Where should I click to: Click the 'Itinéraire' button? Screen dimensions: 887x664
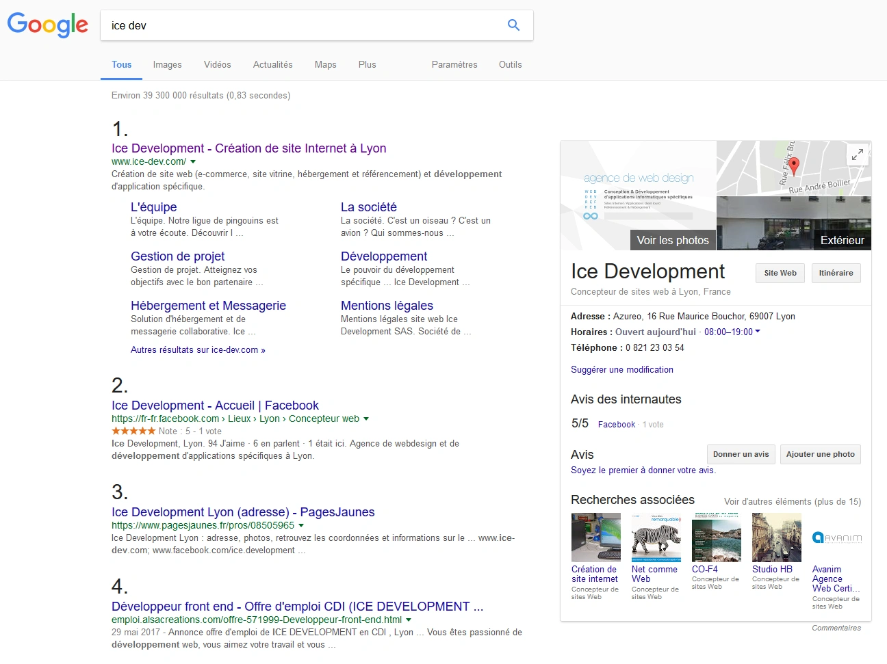point(836,273)
